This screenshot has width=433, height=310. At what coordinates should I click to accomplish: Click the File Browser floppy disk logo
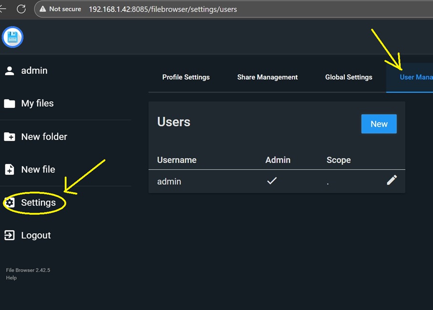[x=12, y=37]
